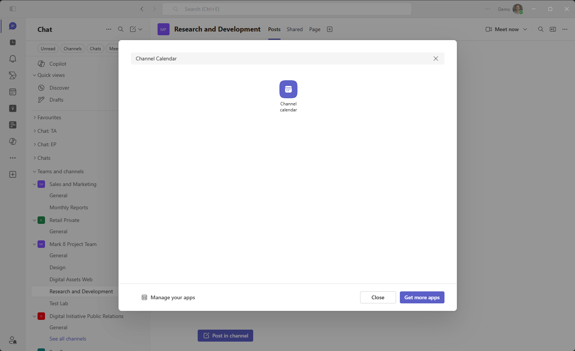Click Post in channel button

click(225, 336)
